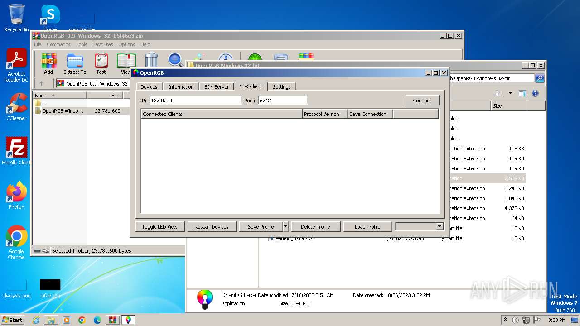Open Microsoft Edge taskbar icon
This screenshot has height=326, width=580.
[x=97, y=320]
